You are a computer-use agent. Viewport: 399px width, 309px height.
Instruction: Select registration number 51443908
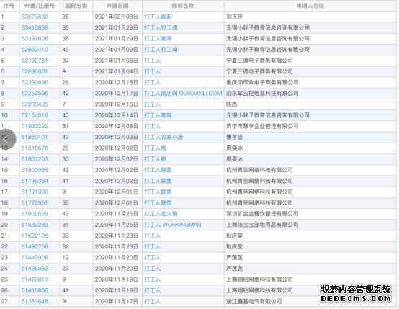pyautogui.click(x=35, y=258)
